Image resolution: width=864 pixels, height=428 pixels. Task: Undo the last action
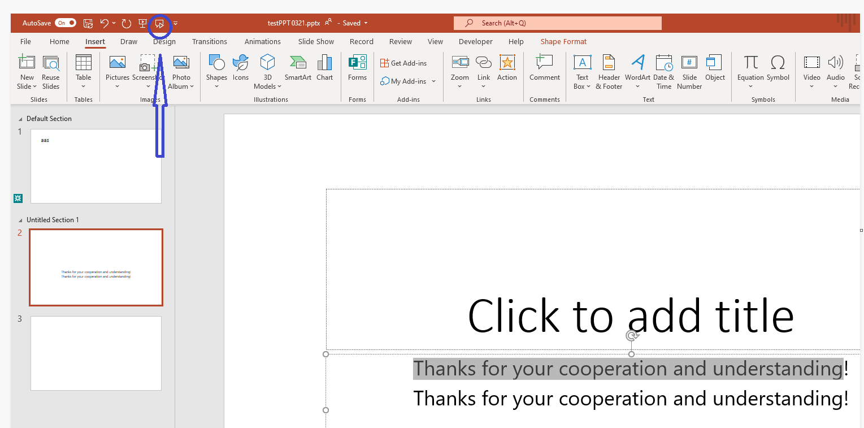[x=104, y=23]
